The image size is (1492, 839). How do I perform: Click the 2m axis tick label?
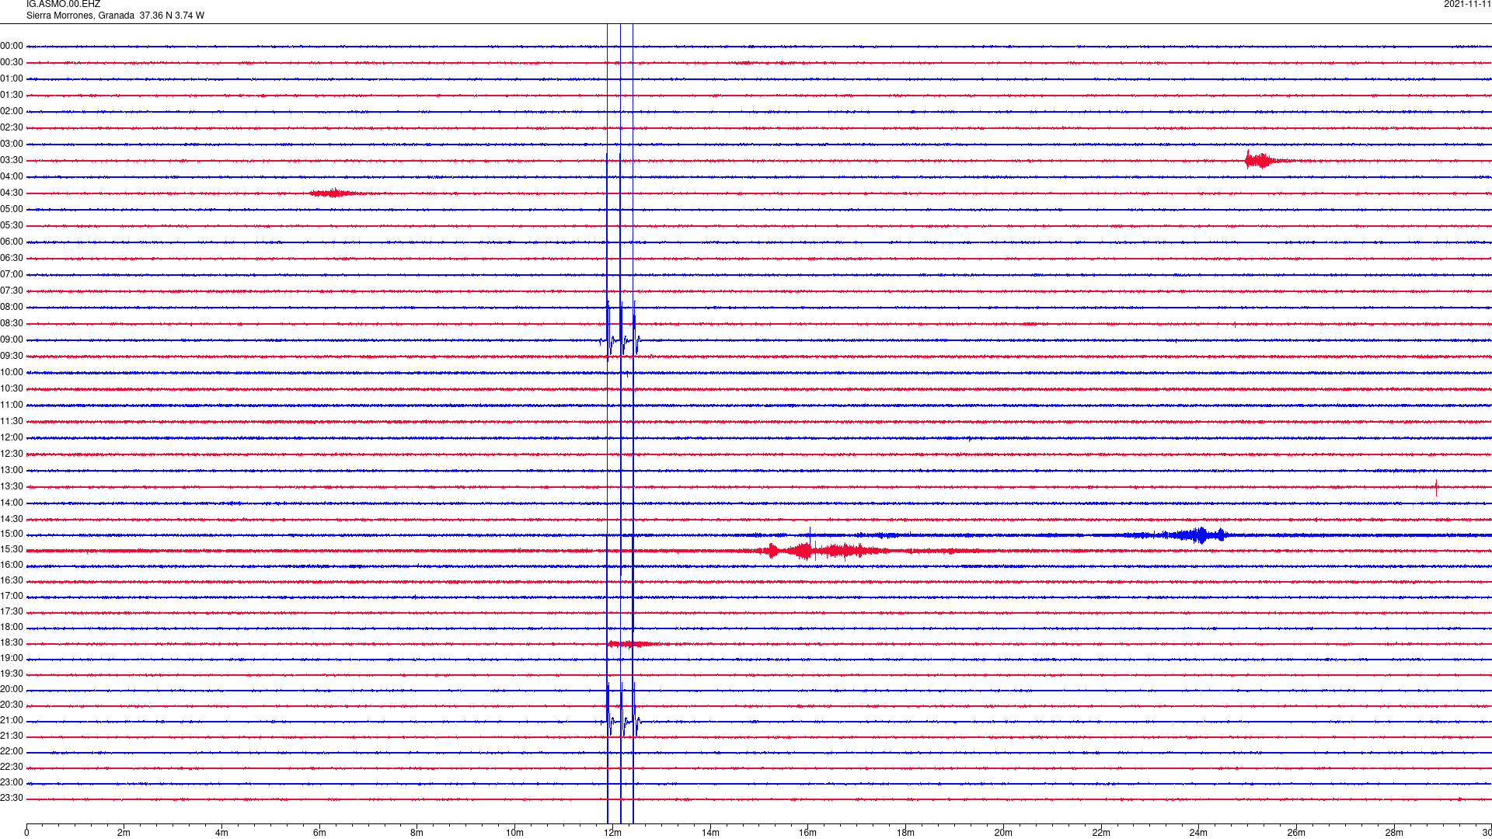tap(124, 833)
